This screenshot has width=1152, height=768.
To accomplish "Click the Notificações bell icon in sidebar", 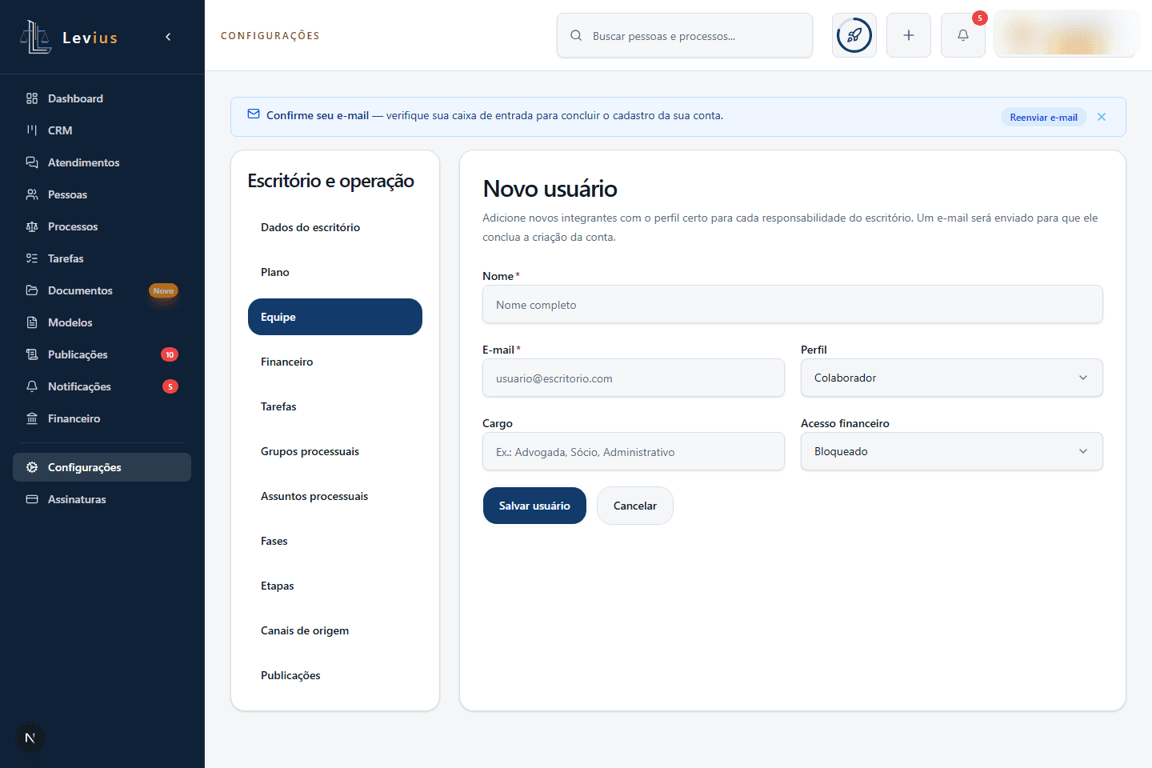I will 32,386.
